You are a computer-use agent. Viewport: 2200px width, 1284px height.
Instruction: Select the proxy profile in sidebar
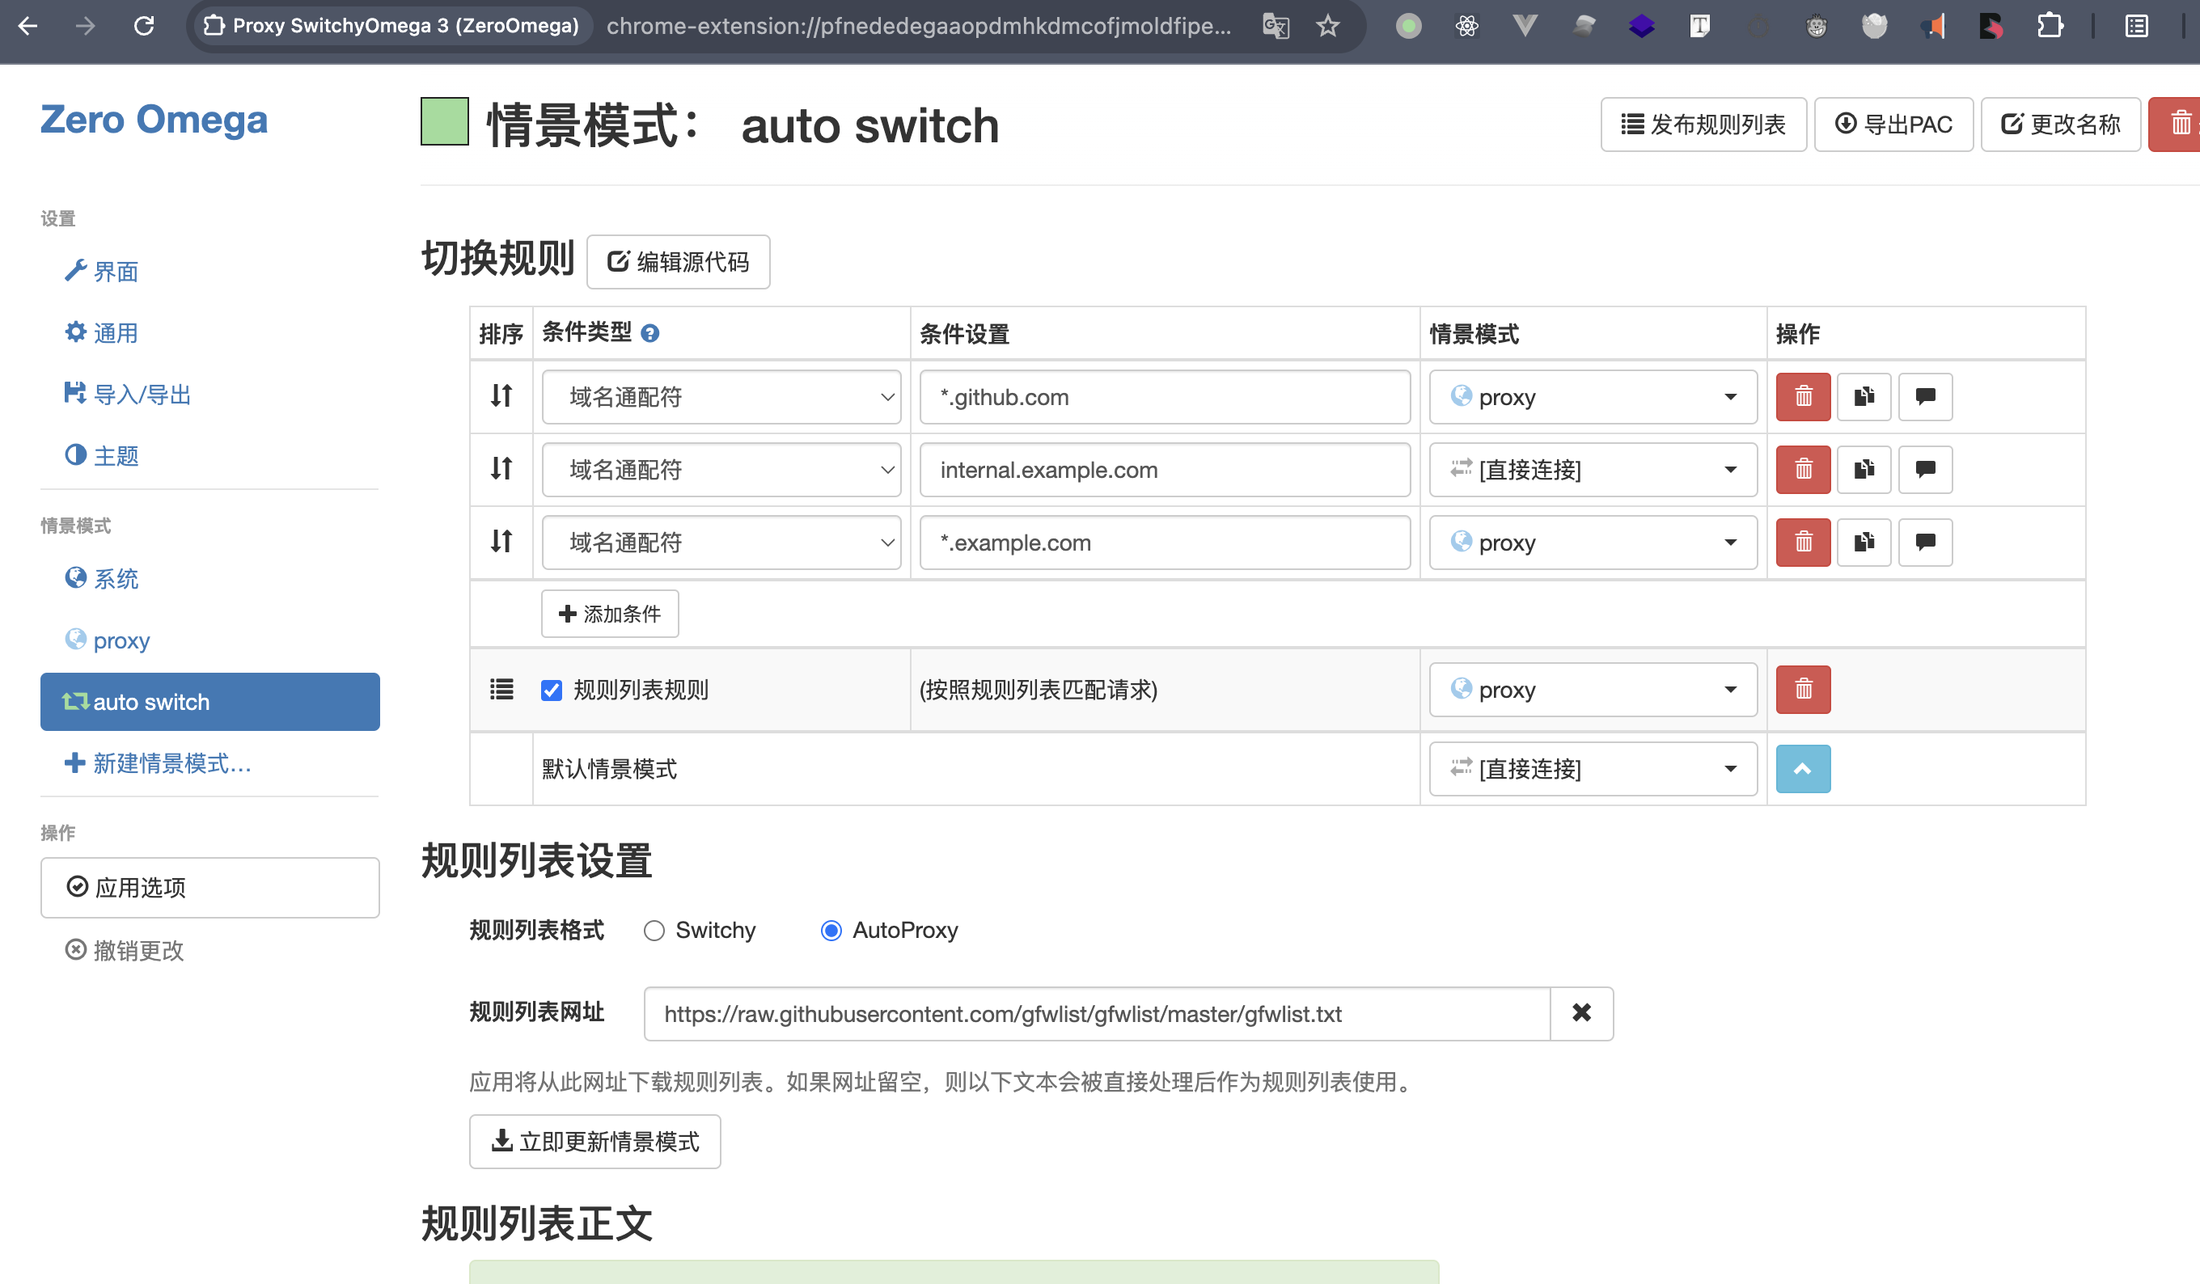[x=107, y=640]
